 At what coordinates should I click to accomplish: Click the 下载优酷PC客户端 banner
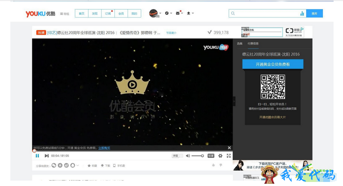point(273,165)
